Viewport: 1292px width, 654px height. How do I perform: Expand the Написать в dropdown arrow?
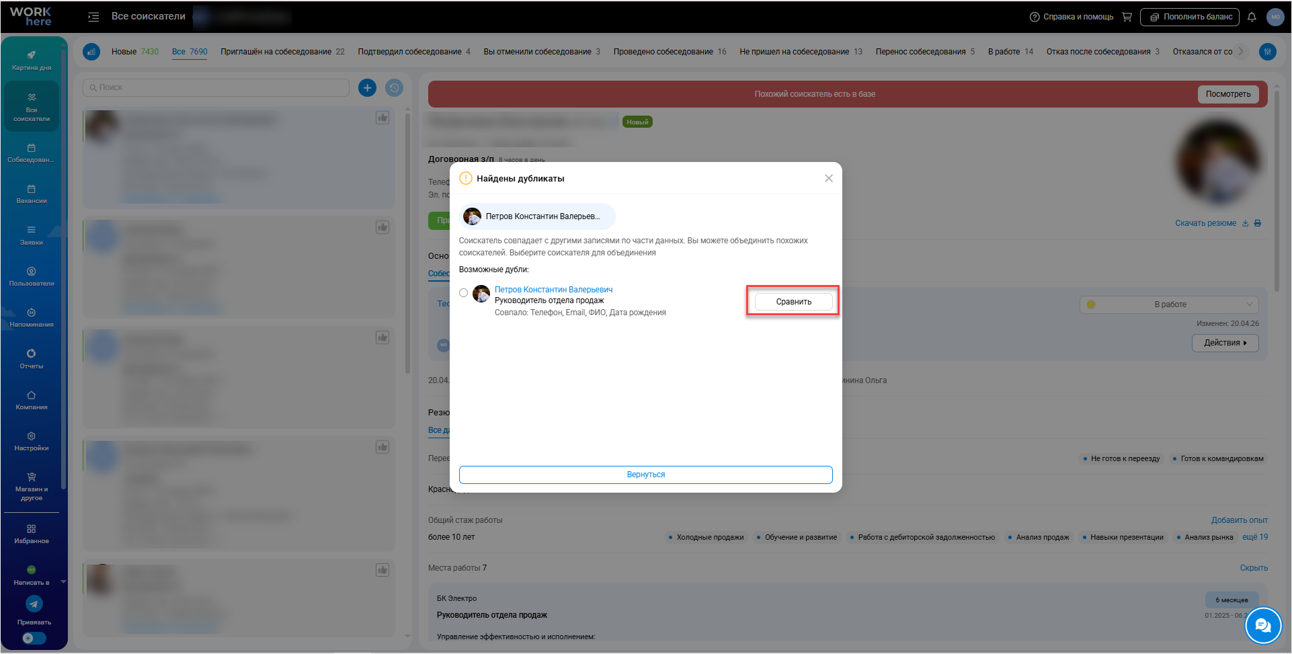(63, 582)
